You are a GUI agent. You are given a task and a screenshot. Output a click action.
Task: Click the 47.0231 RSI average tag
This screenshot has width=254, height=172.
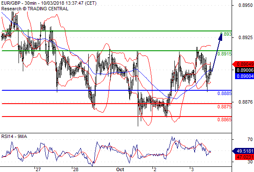245,157
